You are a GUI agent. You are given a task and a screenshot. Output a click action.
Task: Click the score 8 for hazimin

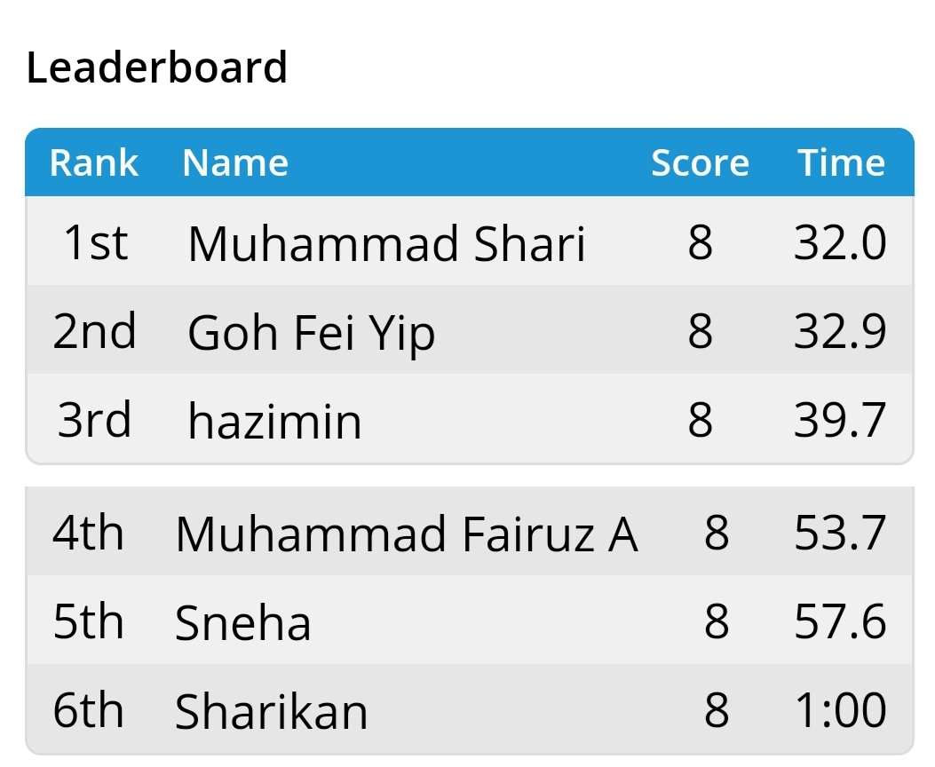(x=700, y=420)
